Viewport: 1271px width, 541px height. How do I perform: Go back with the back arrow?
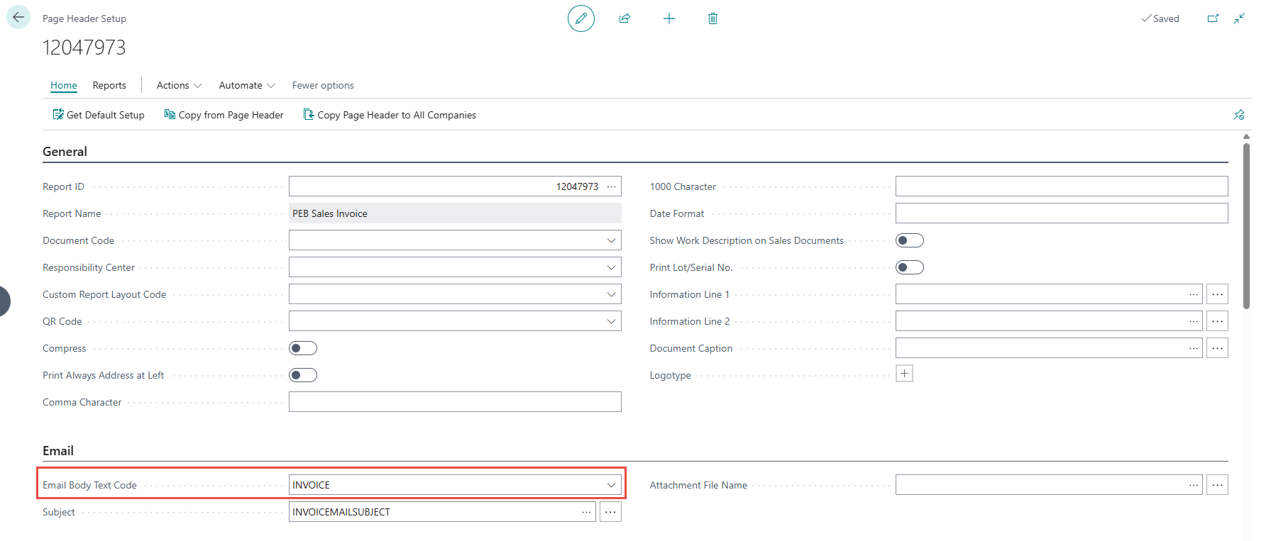click(x=18, y=18)
